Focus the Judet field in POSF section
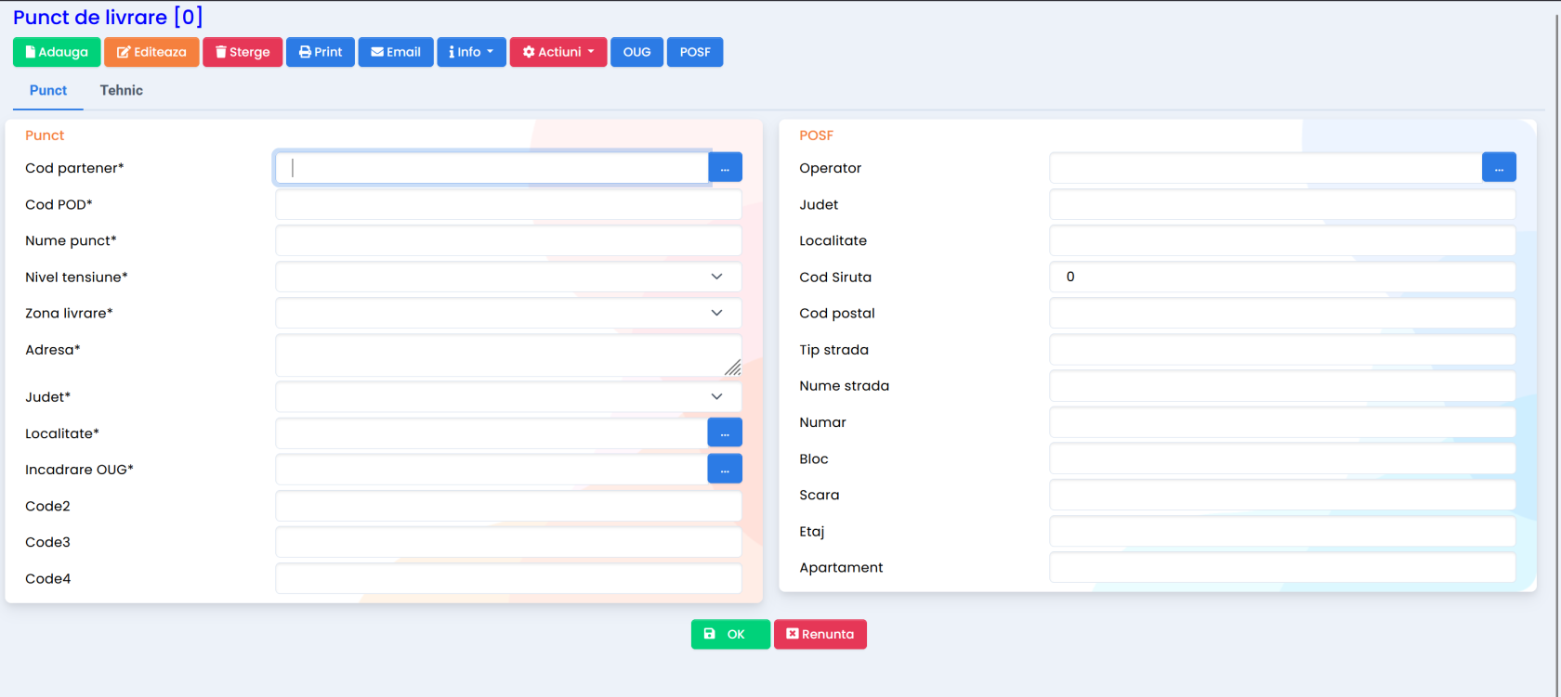The width and height of the screenshot is (1561, 697). (x=1282, y=204)
